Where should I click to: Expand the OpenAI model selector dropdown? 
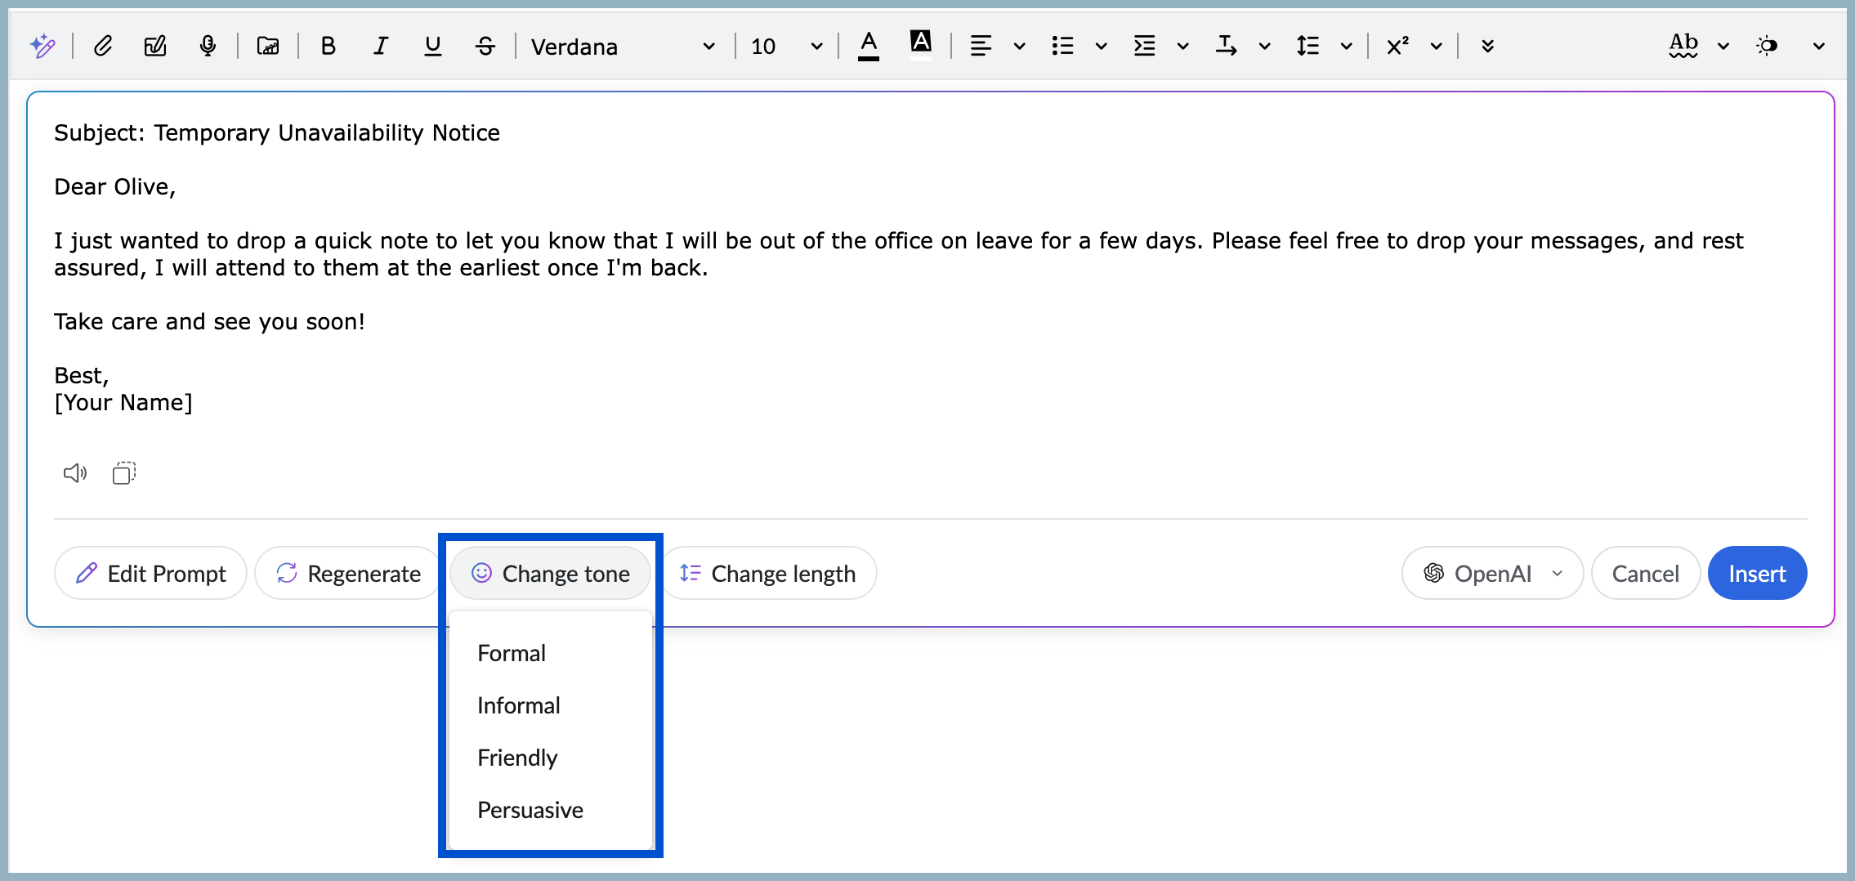tap(1556, 573)
